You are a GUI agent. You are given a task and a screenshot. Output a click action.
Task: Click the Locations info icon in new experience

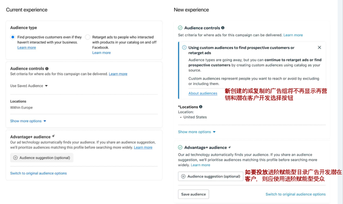tap(201, 107)
